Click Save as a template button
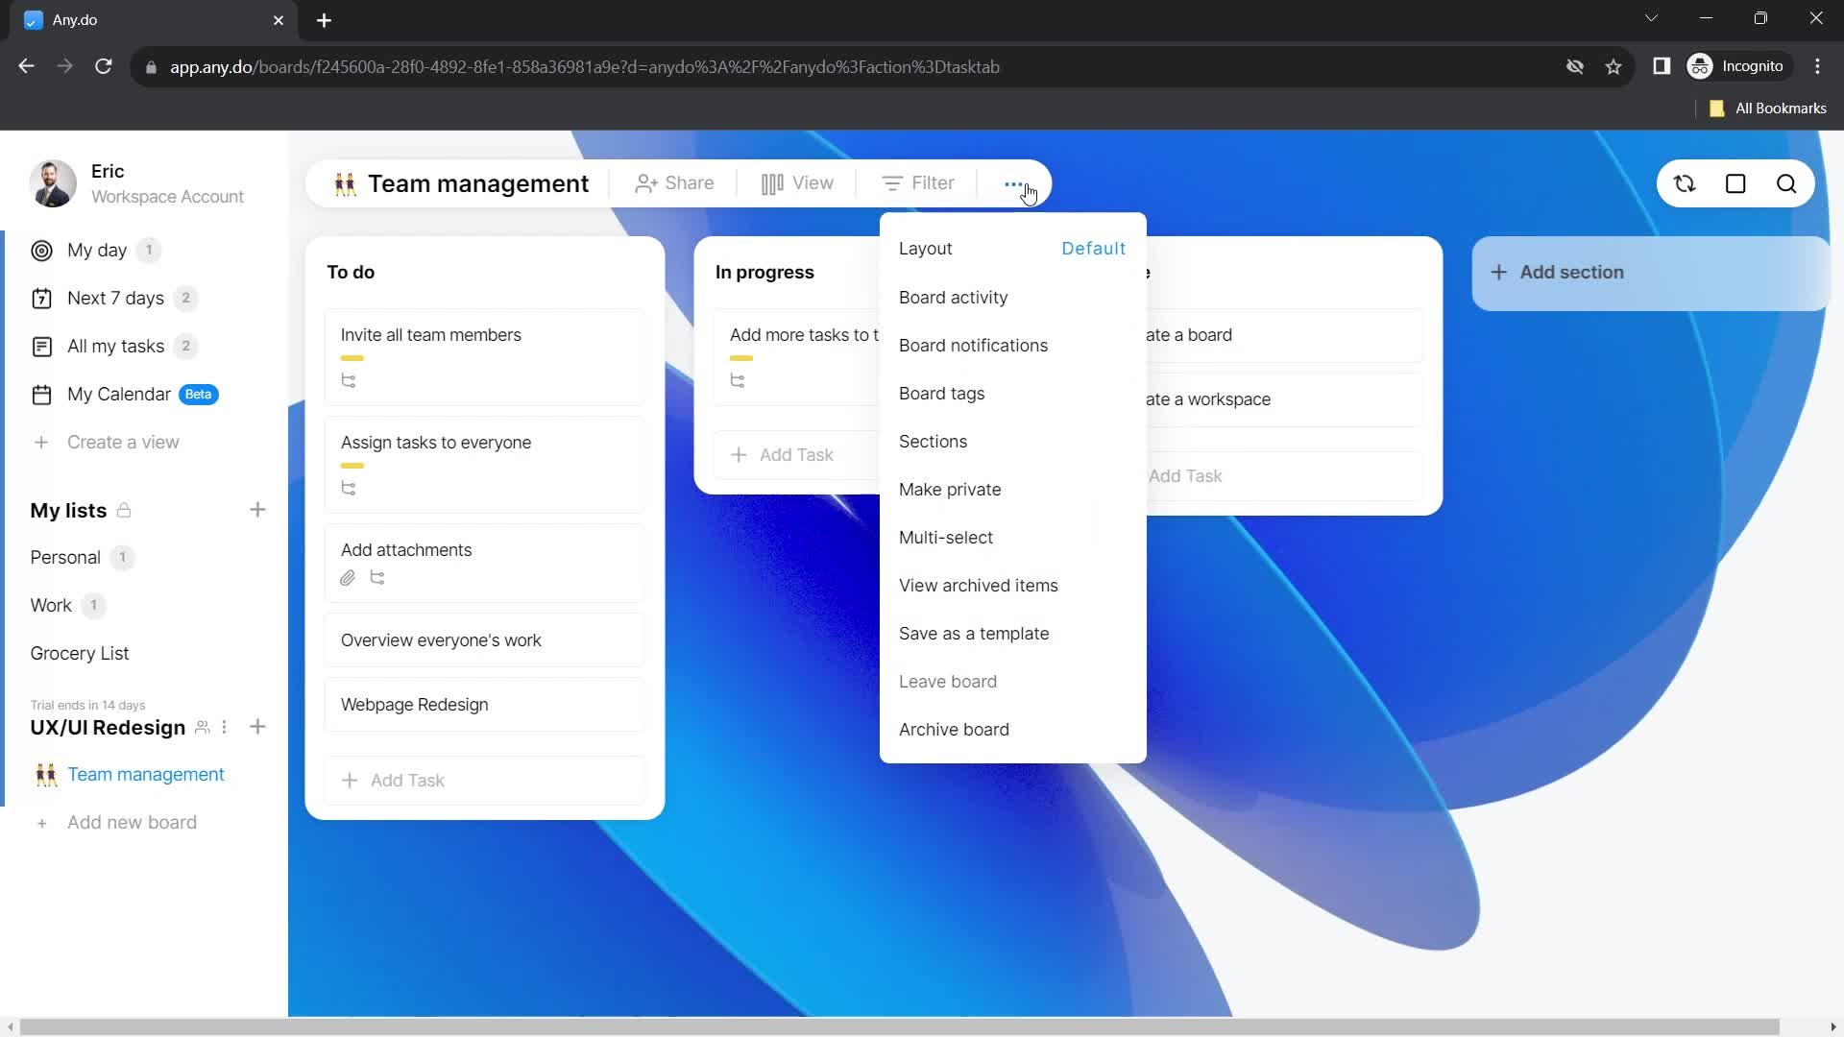 click(975, 633)
